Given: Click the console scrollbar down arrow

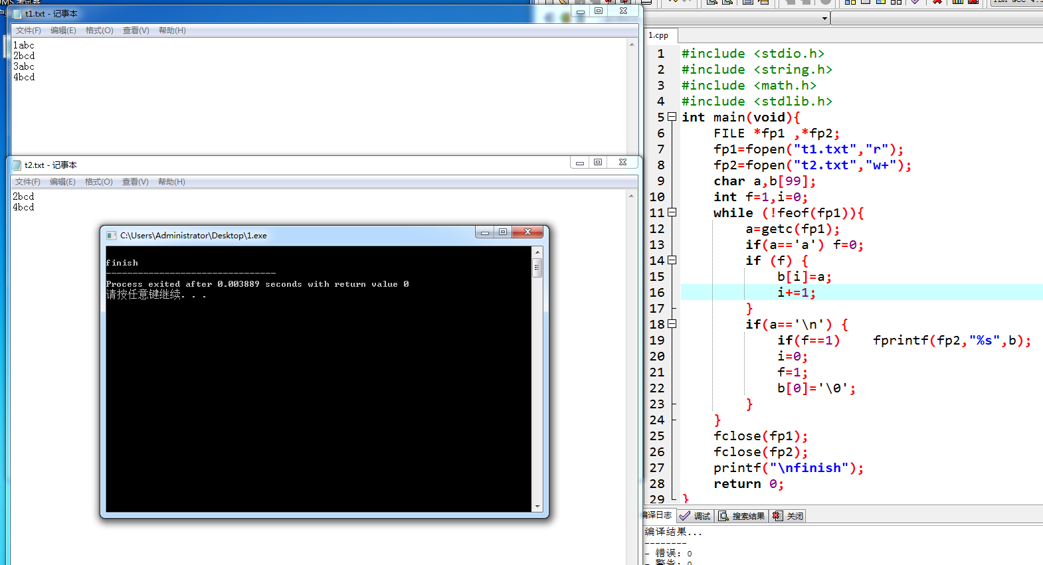Looking at the screenshot, I should 537,507.
